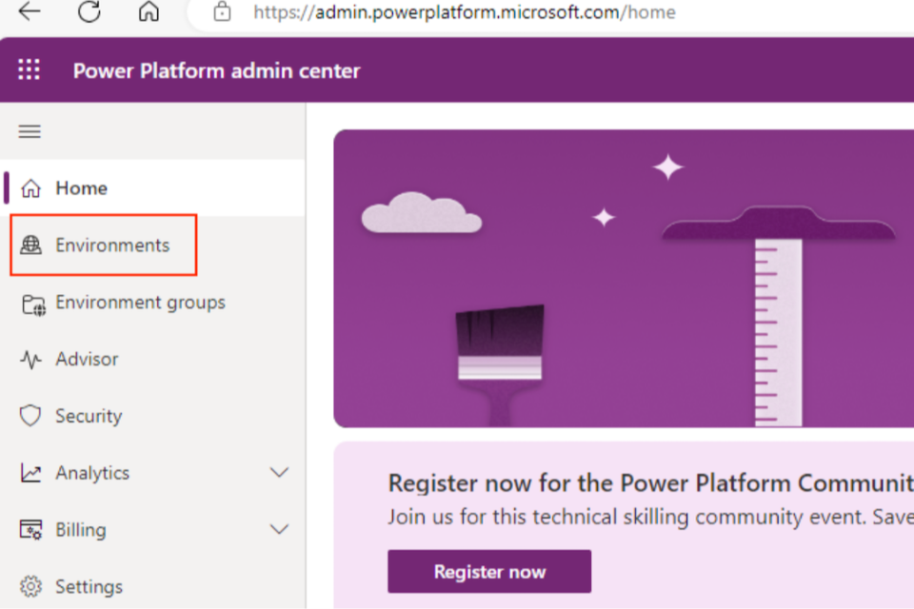
Task: Click the Security shield icon
Action: pos(31,416)
